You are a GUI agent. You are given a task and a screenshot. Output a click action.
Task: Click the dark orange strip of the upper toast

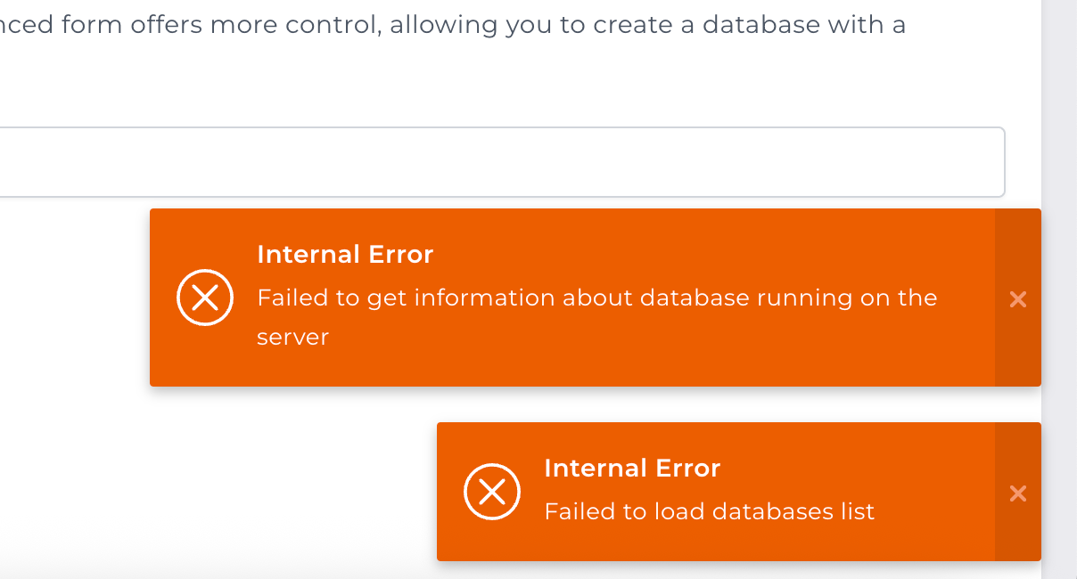(x=1018, y=298)
